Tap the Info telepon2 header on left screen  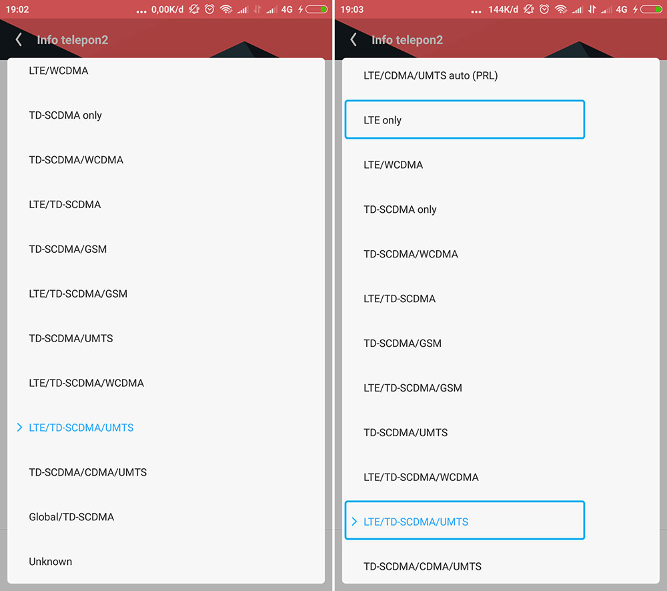(x=72, y=39)
